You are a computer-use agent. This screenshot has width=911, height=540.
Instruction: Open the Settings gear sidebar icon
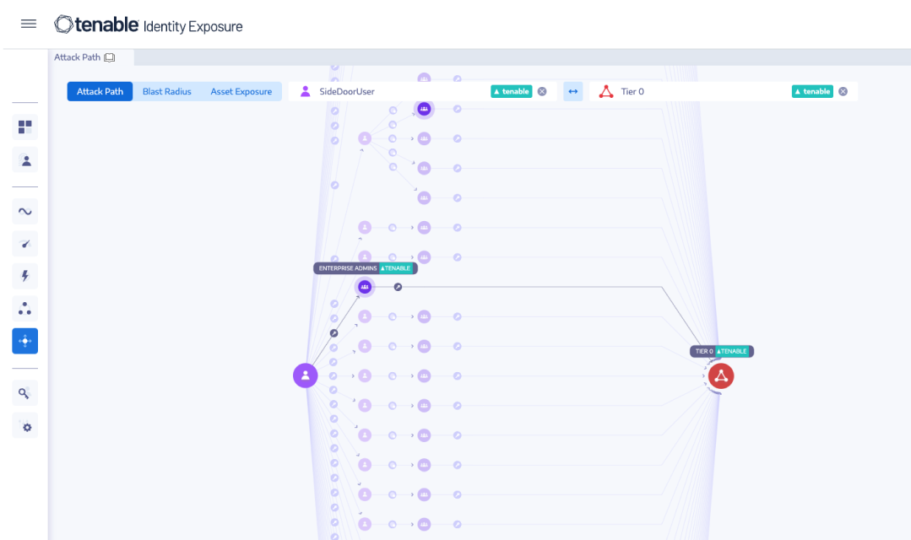click(x=25, y=426)
